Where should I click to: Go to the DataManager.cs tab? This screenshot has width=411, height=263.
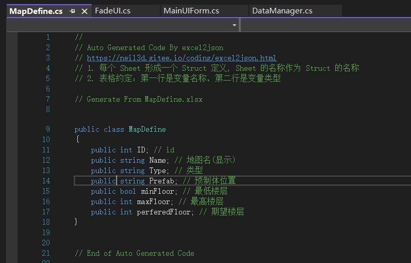click(x=282, y=11)
